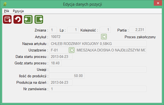164x105 pixels.
Task: Click the device name field MIESZAŁKA DIOSNA
Action: point(111,50)
